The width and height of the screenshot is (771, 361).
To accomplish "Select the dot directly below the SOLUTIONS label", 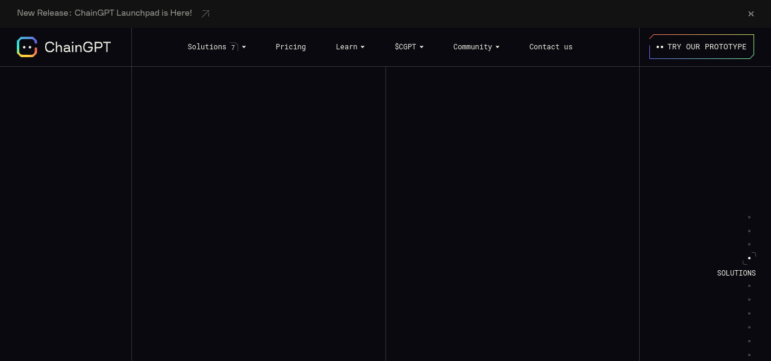I will point(749,286).
